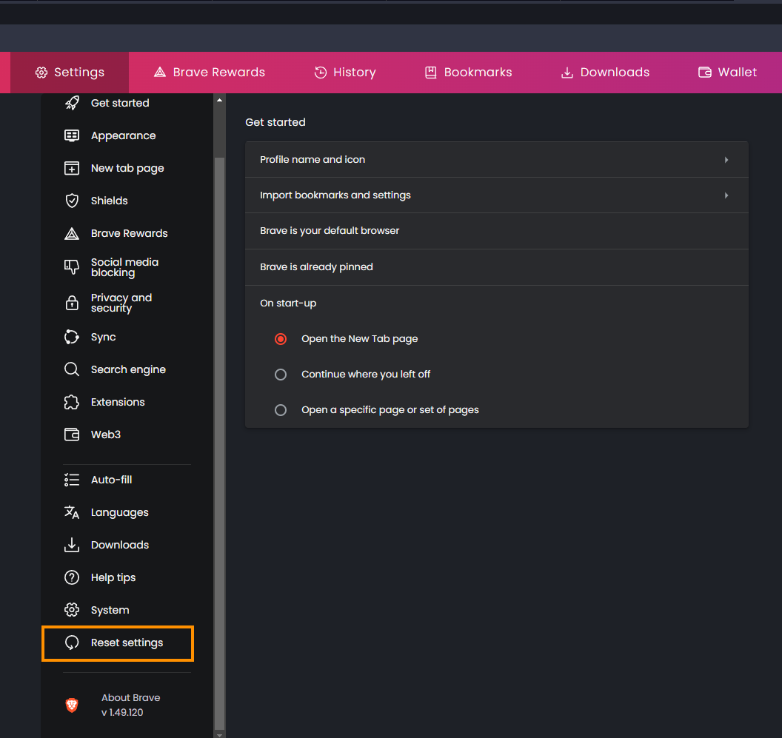Viewport: 782px width, 738px height.
Task: Click the padlock Privacy and security icon
Action: point(72,303)
